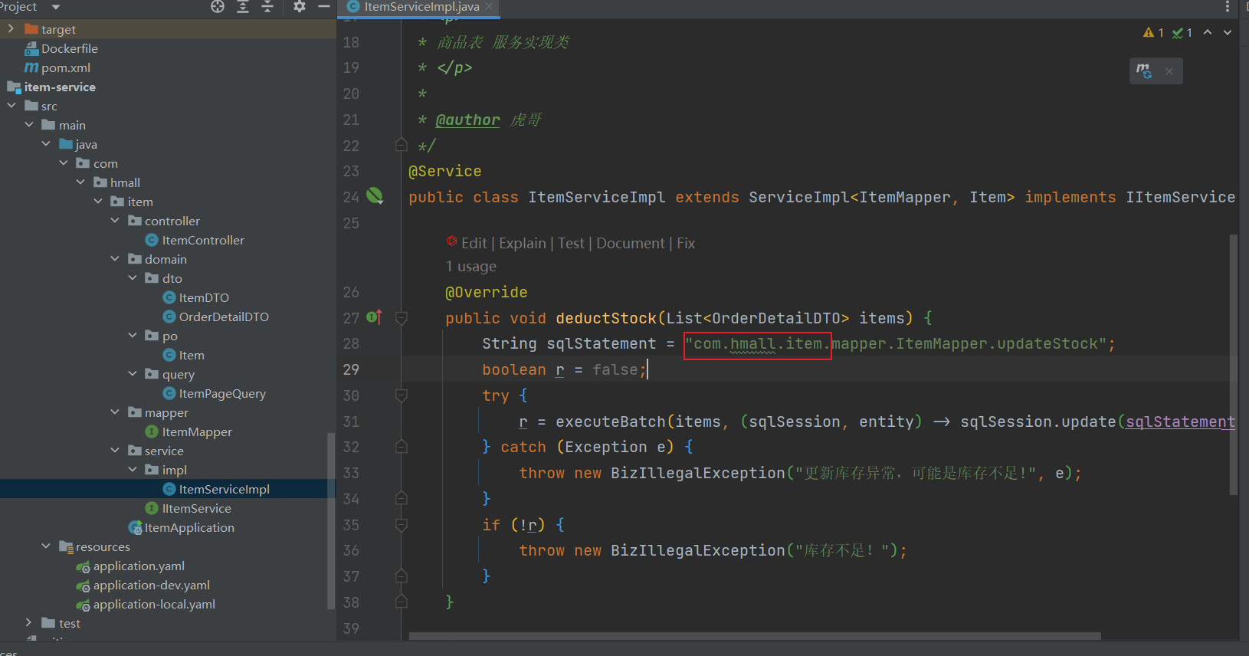The height and width of the screenshot is (656, 1249).
Task: Click the Maven reload changes icon
Action: point(1144,71)
